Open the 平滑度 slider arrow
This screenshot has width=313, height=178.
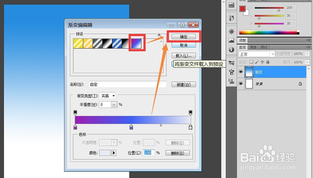tap(114, 104)
